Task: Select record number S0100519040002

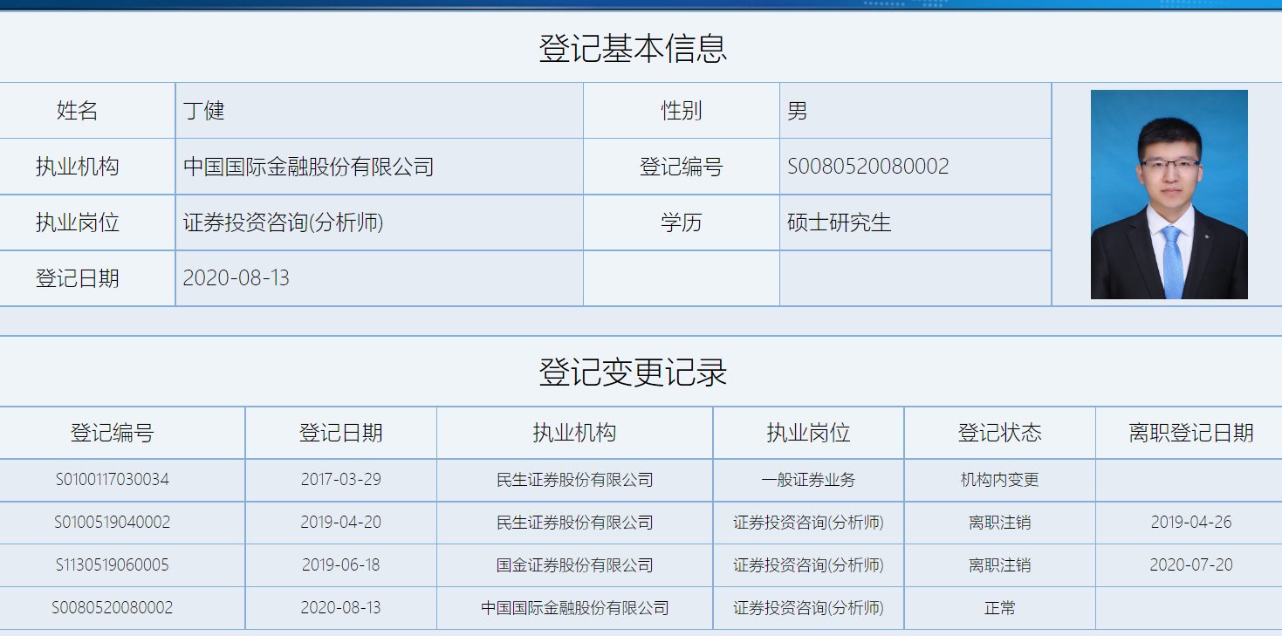Action: point(113,523)
